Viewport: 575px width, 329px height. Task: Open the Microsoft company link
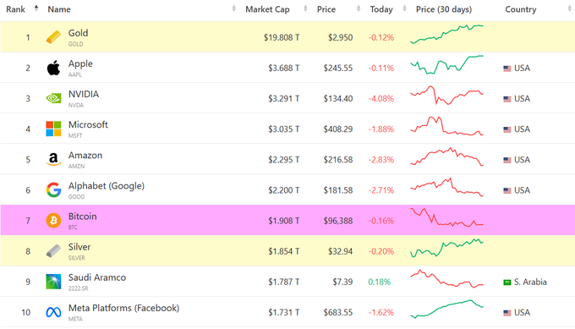pyautogui.click(x=88, y=124)
